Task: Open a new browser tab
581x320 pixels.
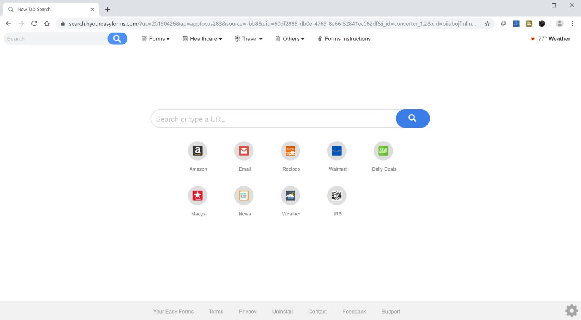Action: [x=107, y=9]
